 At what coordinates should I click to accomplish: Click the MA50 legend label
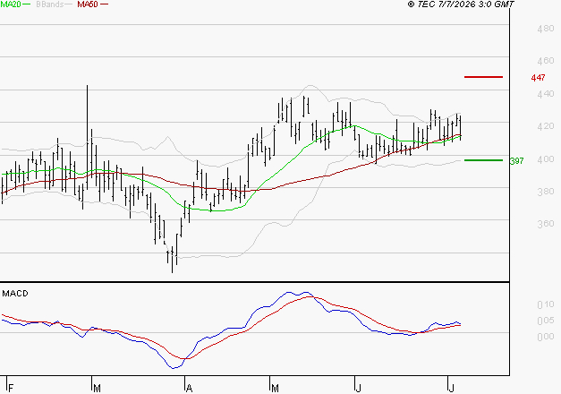[x=88, y=4]
